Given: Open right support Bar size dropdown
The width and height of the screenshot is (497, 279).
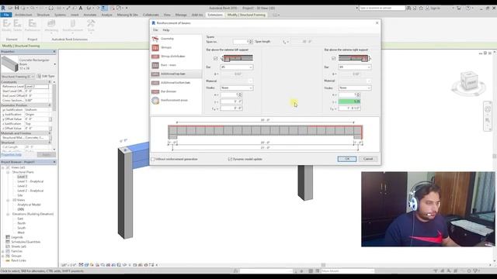Looking at the screenshot, I should coord(355,67).
